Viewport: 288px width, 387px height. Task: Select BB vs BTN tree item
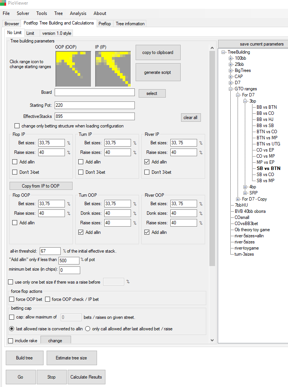pyautogui.click(x=267, y=107)
